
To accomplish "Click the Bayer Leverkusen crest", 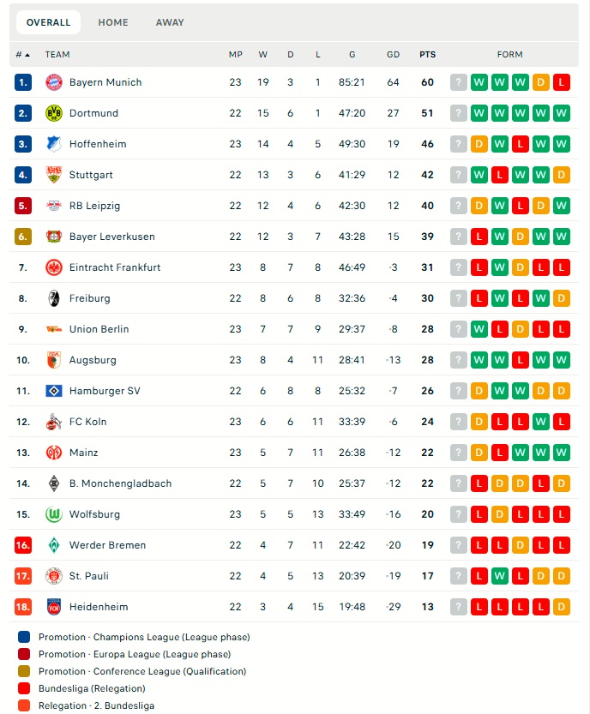I will [54, 237].
